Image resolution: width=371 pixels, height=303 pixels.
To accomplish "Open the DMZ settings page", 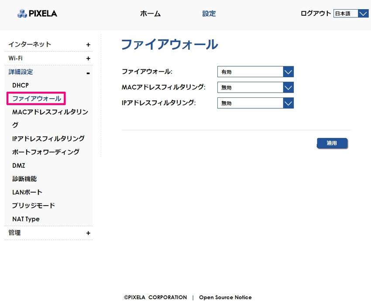I will pyautogui.click(x=19, y=165).
